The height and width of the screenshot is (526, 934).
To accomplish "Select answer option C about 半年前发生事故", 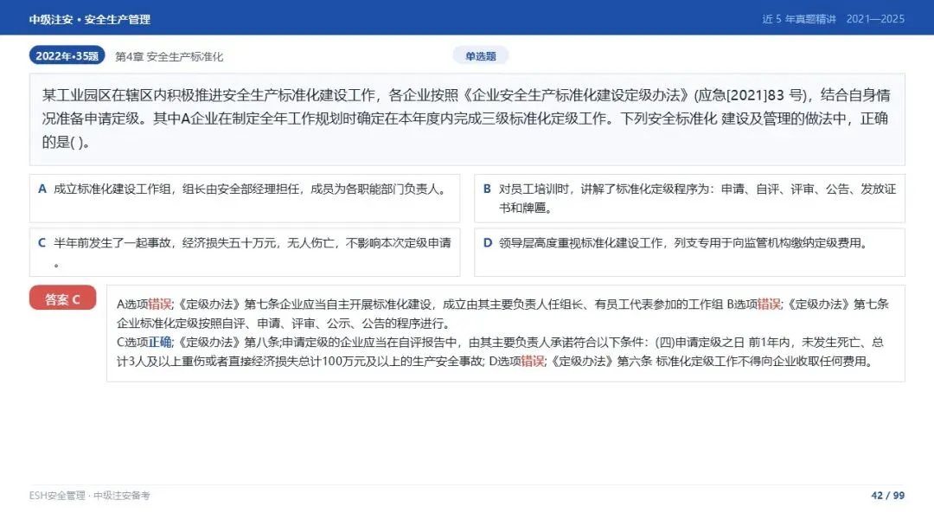I will point(244,252).
